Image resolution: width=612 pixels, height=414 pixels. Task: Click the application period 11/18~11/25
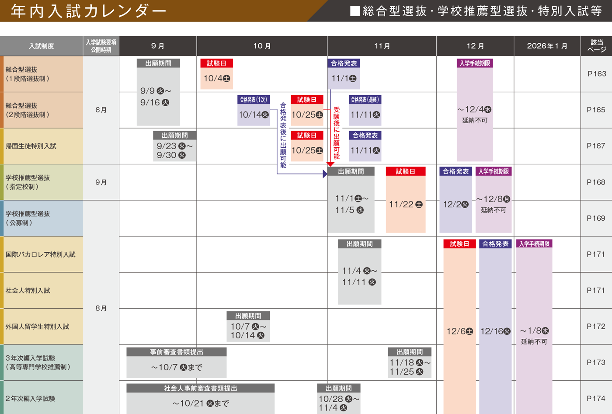click(410, 367)
